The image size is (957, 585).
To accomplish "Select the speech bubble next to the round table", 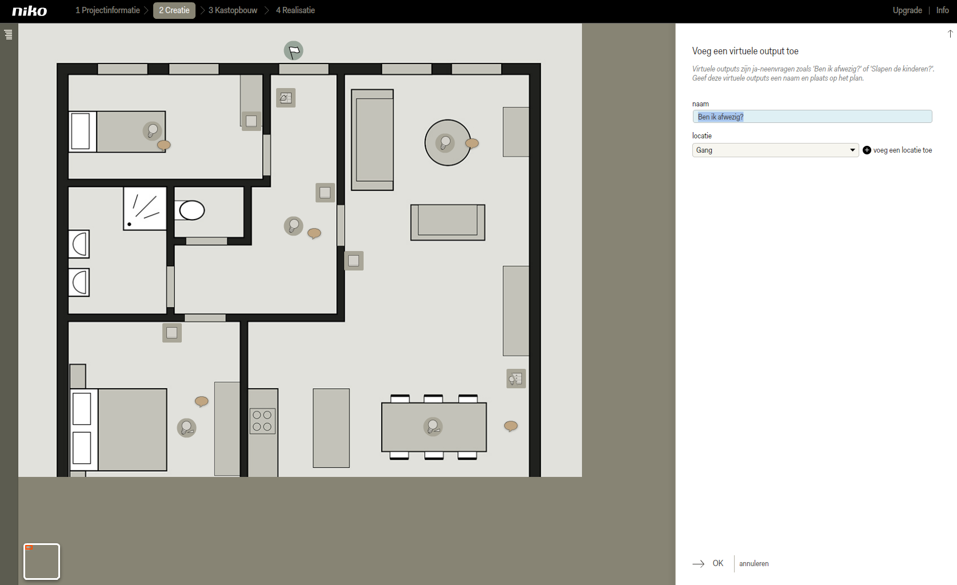I will tap(472, 144).
